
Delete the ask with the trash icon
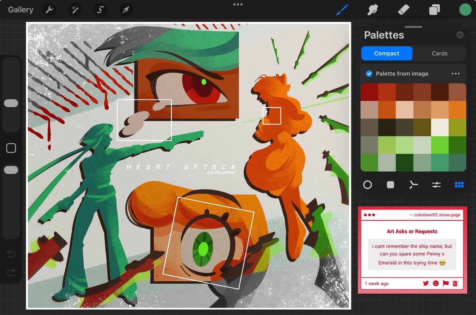[455, 283]
